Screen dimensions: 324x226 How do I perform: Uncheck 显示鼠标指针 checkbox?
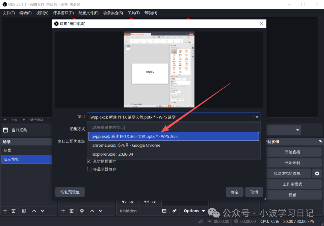point(89,161)
